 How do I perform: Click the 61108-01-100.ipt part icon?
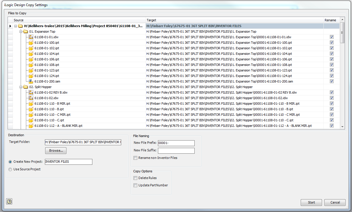click(31, 43)
